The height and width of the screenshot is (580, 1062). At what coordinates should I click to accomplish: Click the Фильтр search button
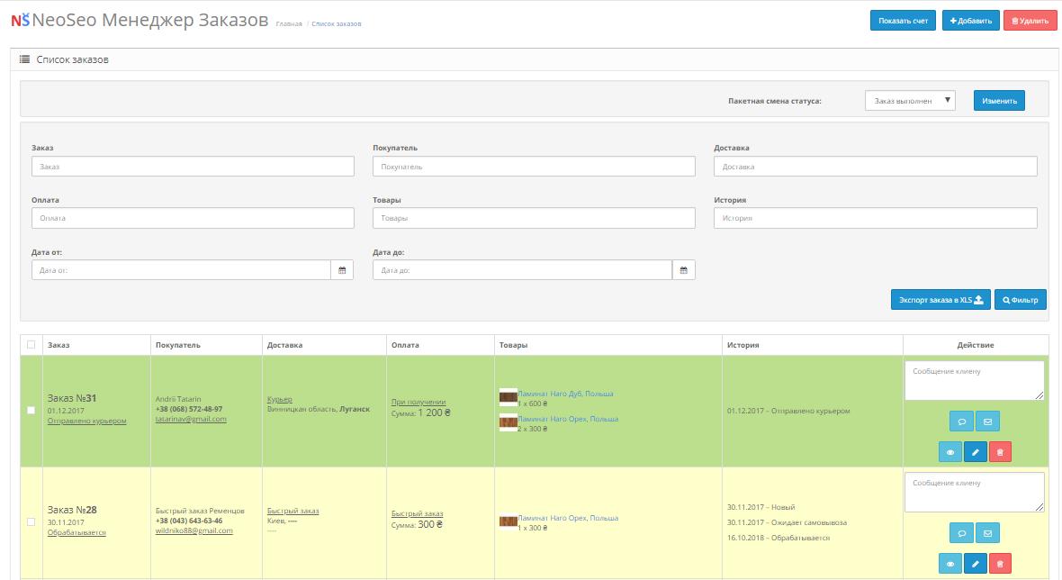(1020, 300)
